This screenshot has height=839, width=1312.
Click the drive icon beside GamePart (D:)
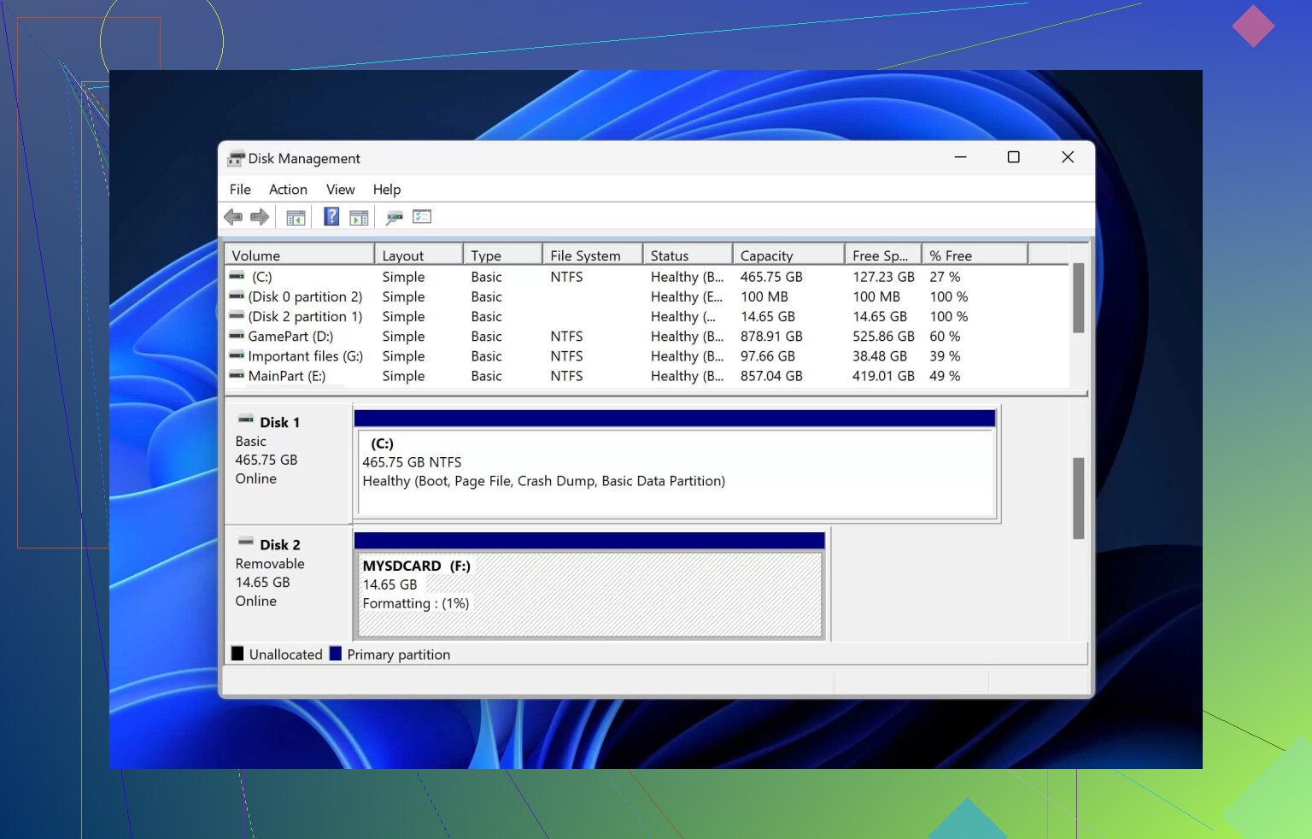click(x=237, y=336)
